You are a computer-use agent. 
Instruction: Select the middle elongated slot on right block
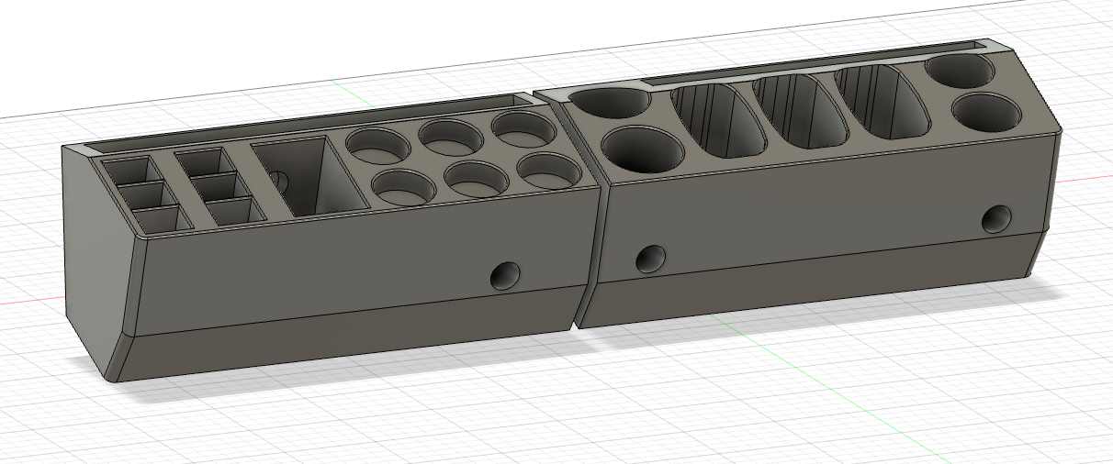coord(798,113)
